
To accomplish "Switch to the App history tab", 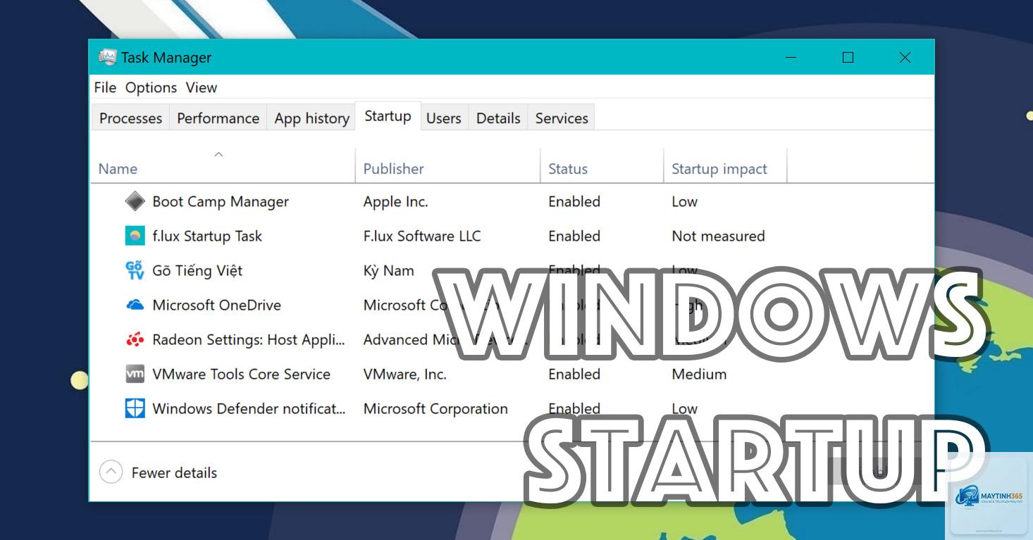I will [x=311, y=118].
